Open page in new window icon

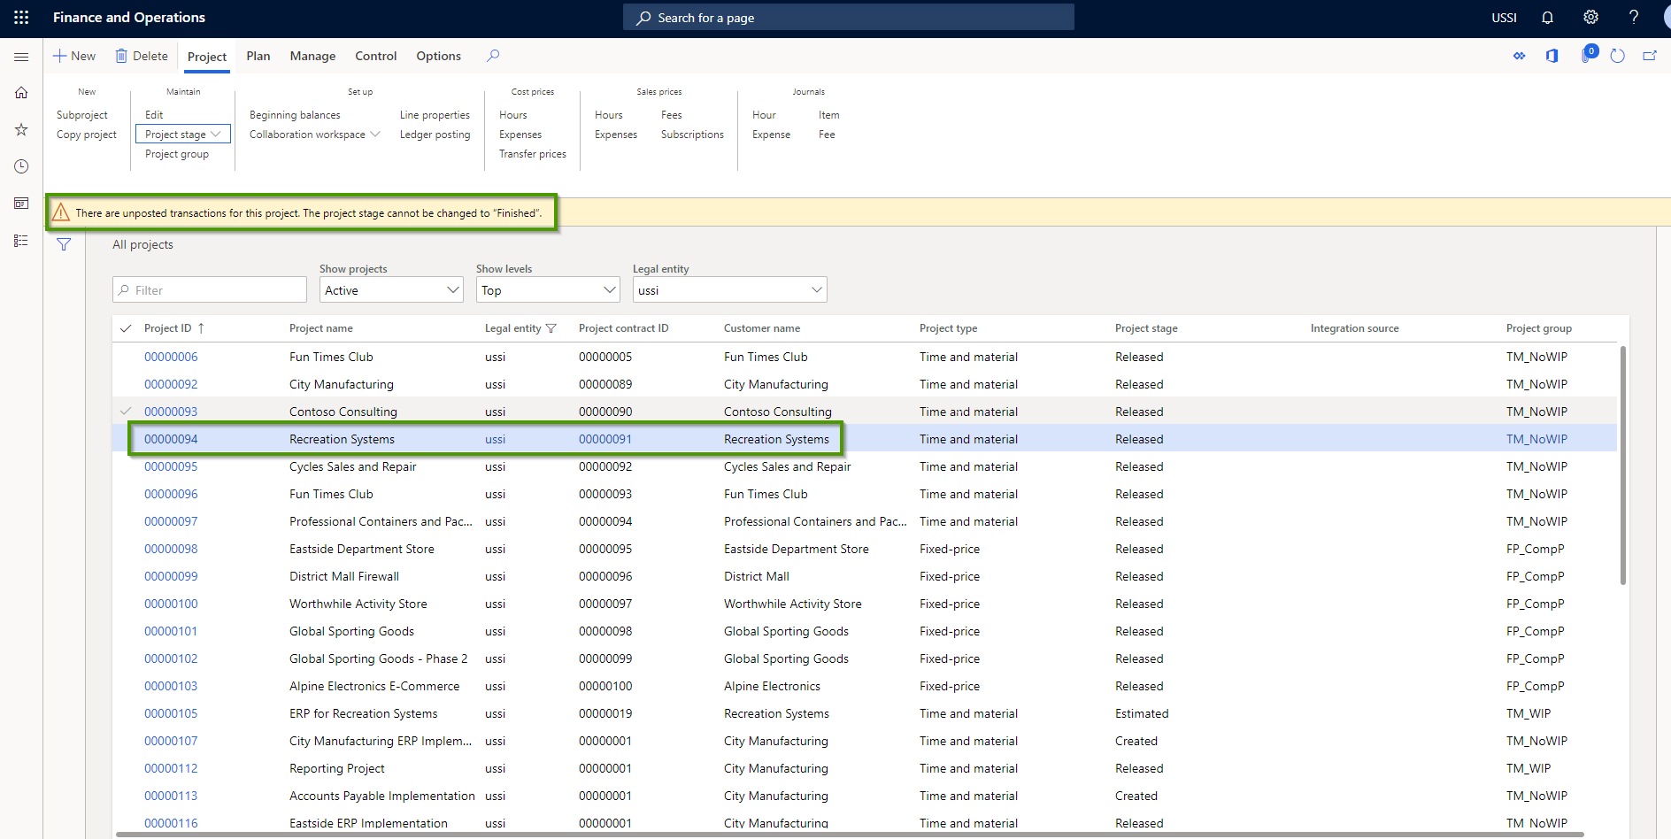click(x=1649, y=55)
